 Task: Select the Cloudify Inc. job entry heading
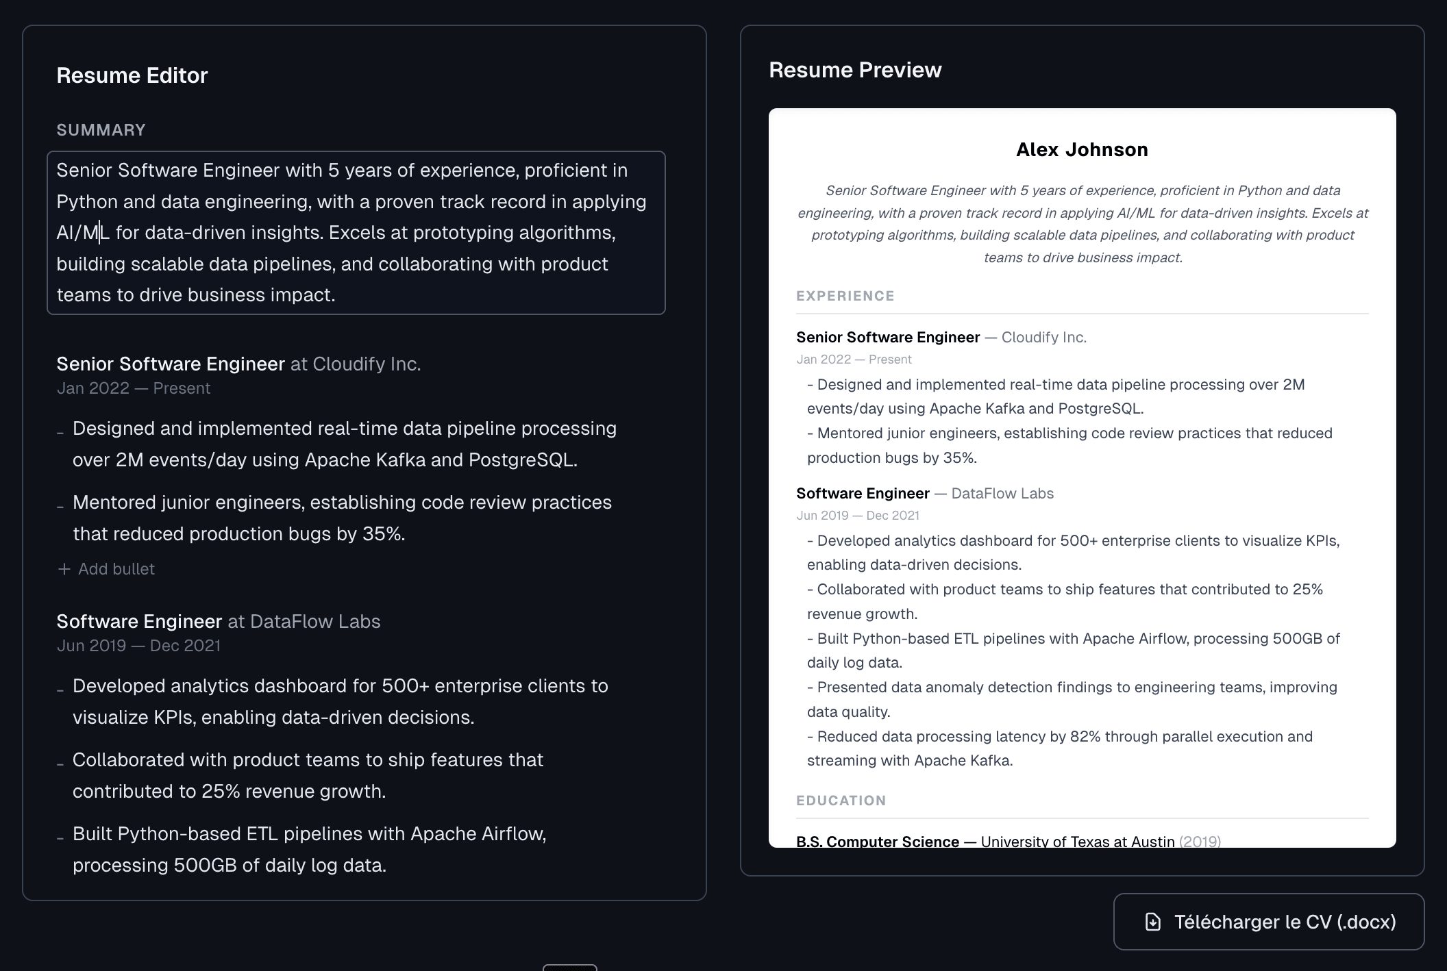[x=238, y=364]
